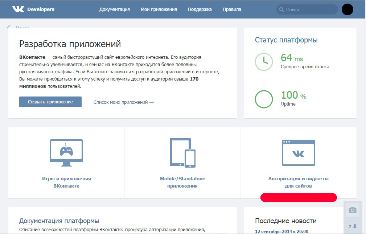The height and width of the screenshot is (234, 366).
Task: Open Авторизация и виджеты для сайтов
Action: (x=299, y=182)
